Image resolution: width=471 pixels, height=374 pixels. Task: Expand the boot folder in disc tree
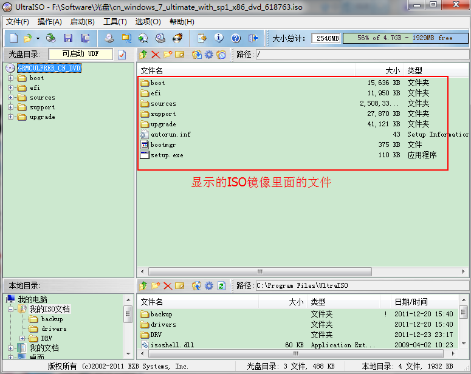coord(11,78)
